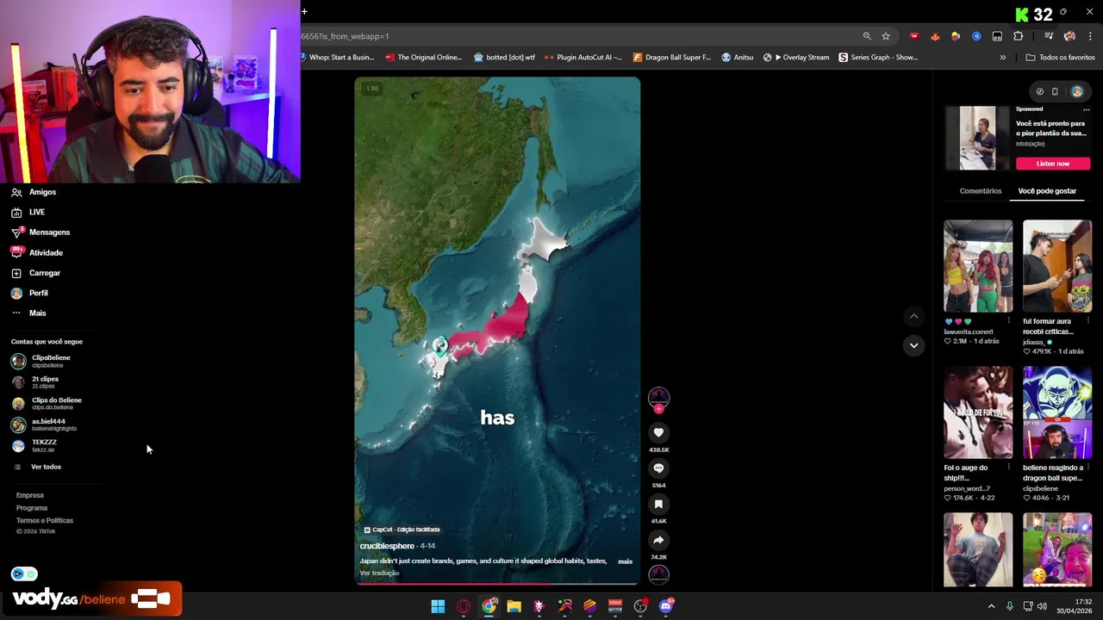This screenshot has width=1103, height=620.
Task: Open the 'fui formar aura' recommended video
Action: click(x=1056, y=266)
